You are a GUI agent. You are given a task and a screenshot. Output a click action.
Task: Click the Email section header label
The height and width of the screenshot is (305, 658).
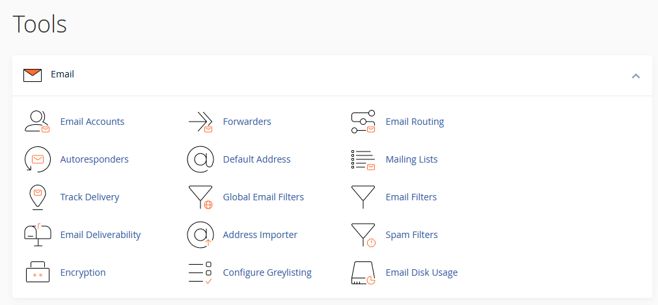tap(62, 74)
